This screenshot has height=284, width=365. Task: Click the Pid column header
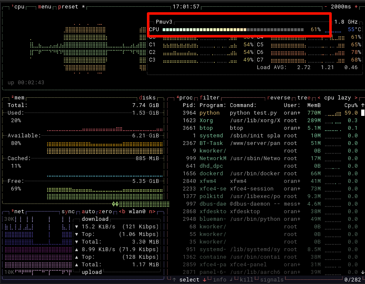coord(189,105)
